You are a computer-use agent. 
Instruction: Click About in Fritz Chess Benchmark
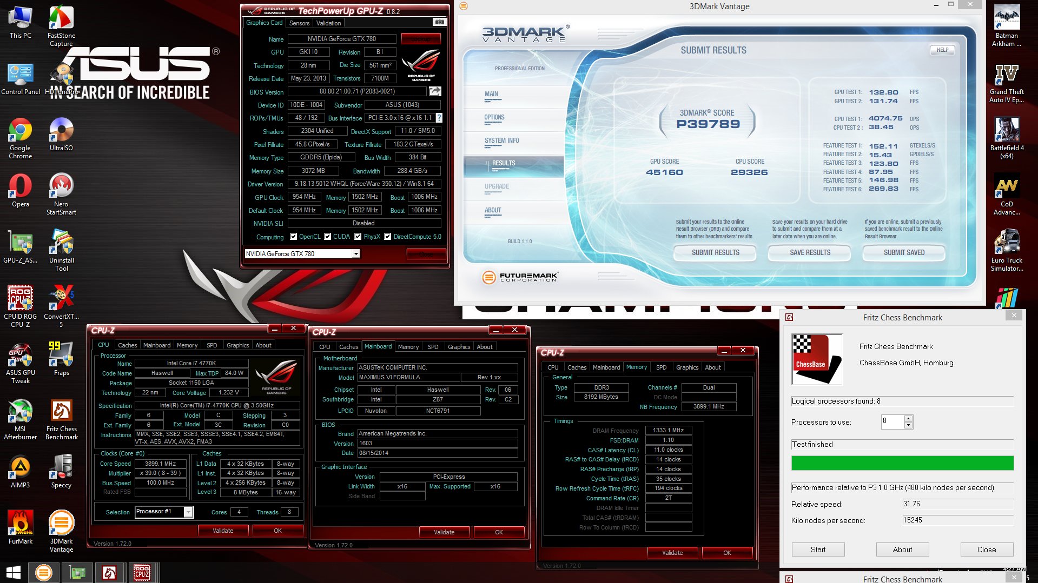pos(902,550)
